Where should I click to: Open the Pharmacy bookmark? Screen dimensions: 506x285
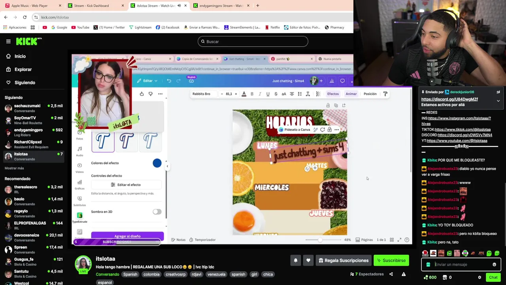tap(334, 27)
